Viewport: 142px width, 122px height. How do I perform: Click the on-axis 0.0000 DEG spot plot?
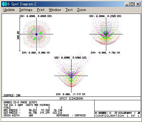(36, 34)
